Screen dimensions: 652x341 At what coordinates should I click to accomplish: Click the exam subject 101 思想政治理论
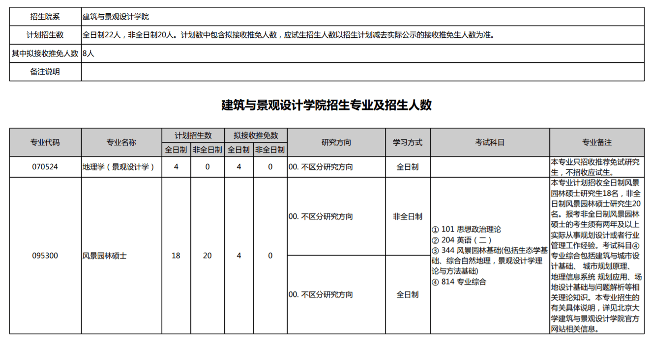point(466,229)
